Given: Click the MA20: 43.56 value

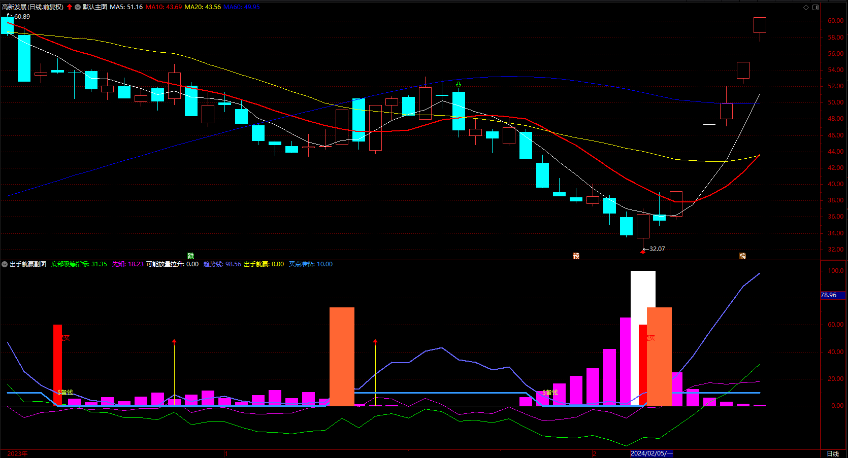Looking at the screenshot, I should [x=203, y=7].
